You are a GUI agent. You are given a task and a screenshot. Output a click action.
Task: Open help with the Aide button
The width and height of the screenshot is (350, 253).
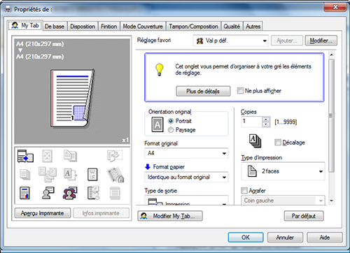325,238
